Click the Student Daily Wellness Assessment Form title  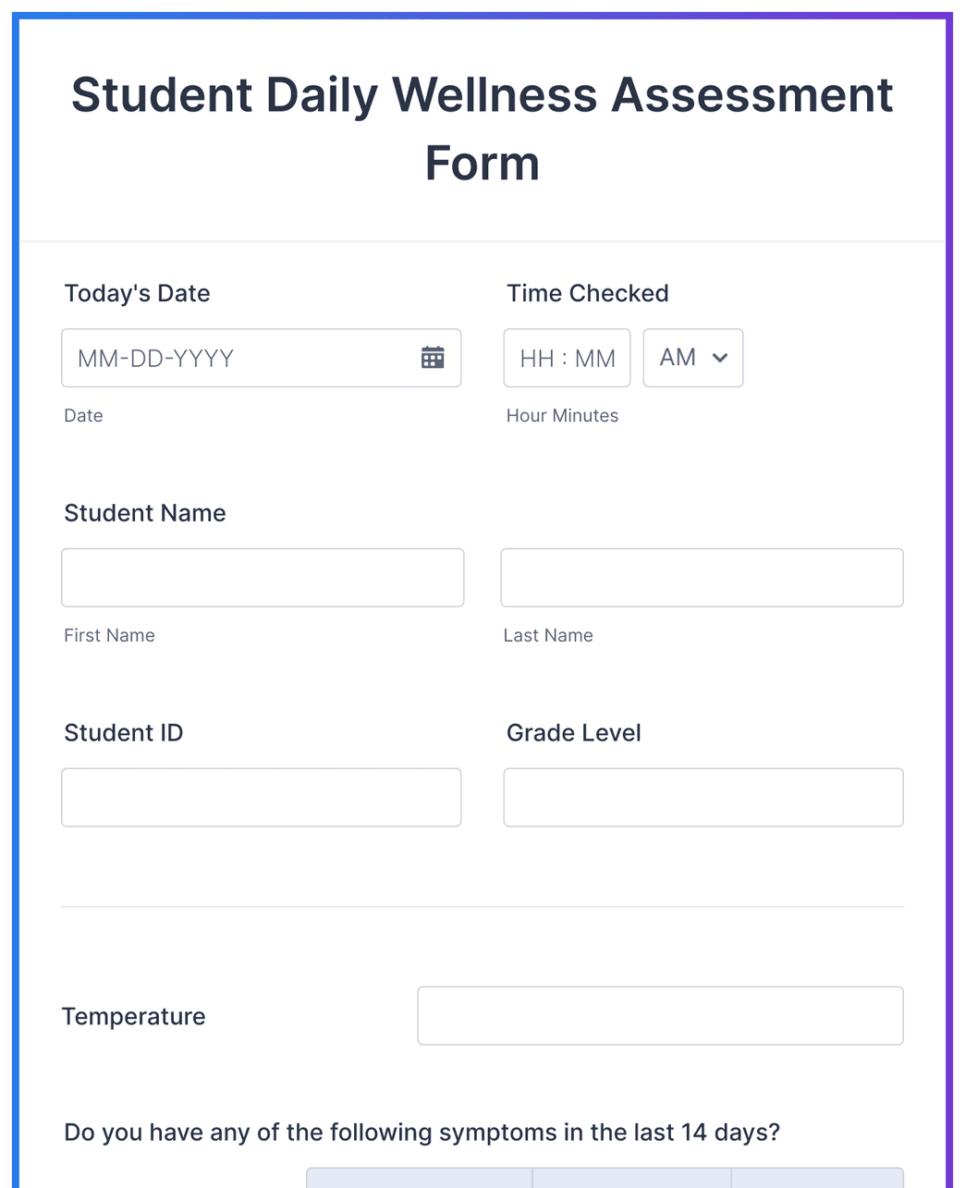pos(482,129)
